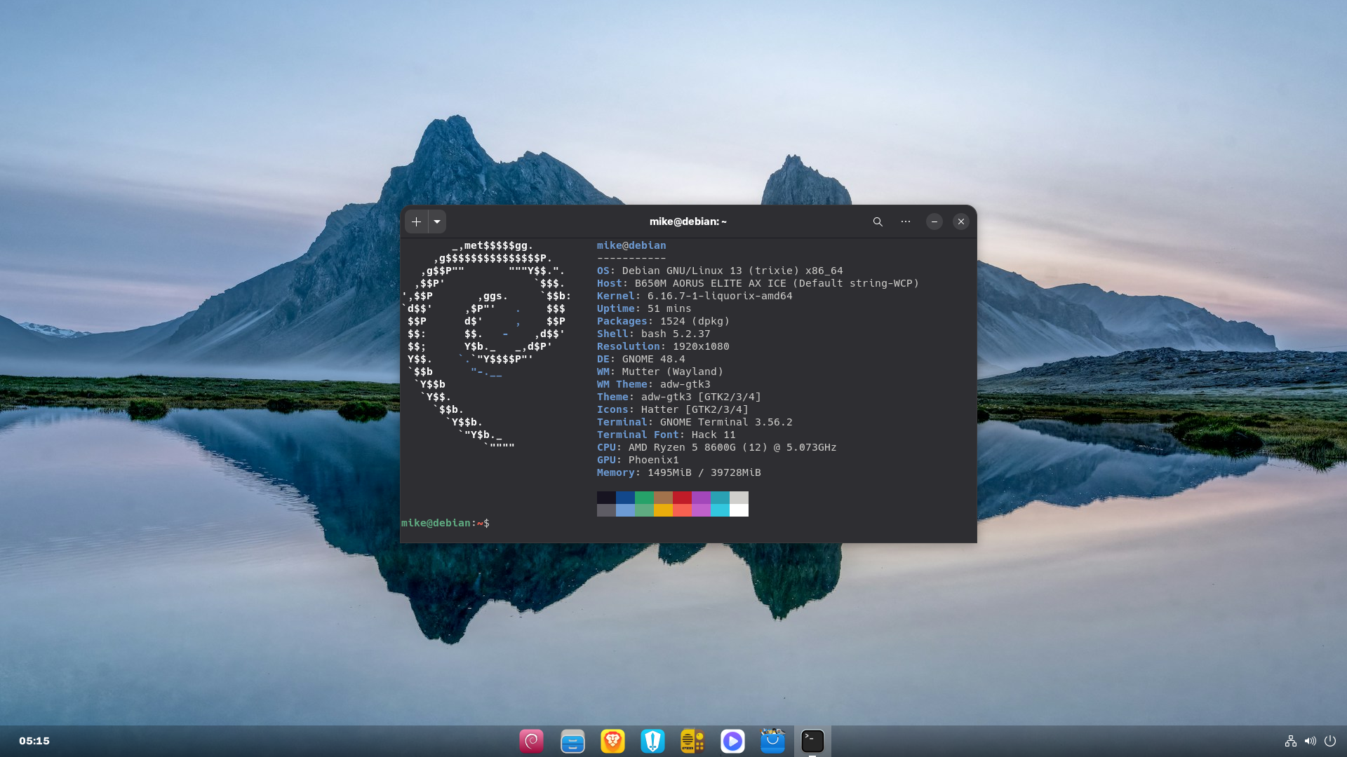
Task: Click the mike@debian:~ window title
Action: 688,221
